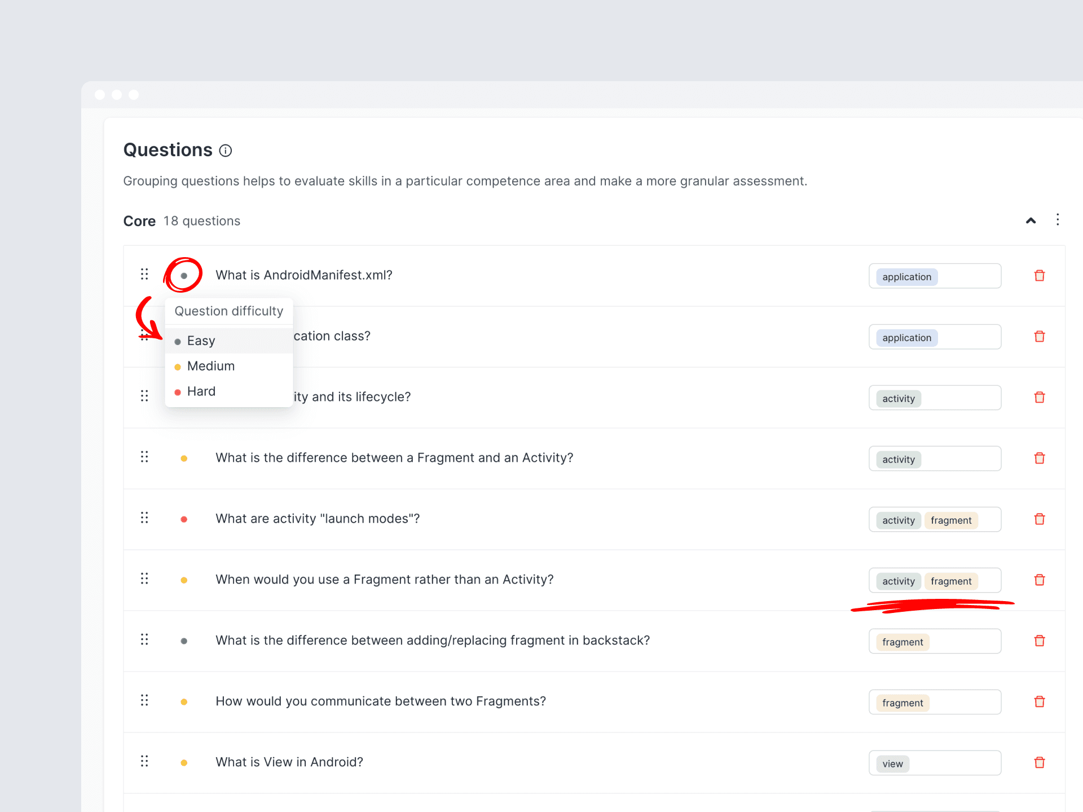
Task: Click drag handle of launch modes question
Action: coord(144,518)
